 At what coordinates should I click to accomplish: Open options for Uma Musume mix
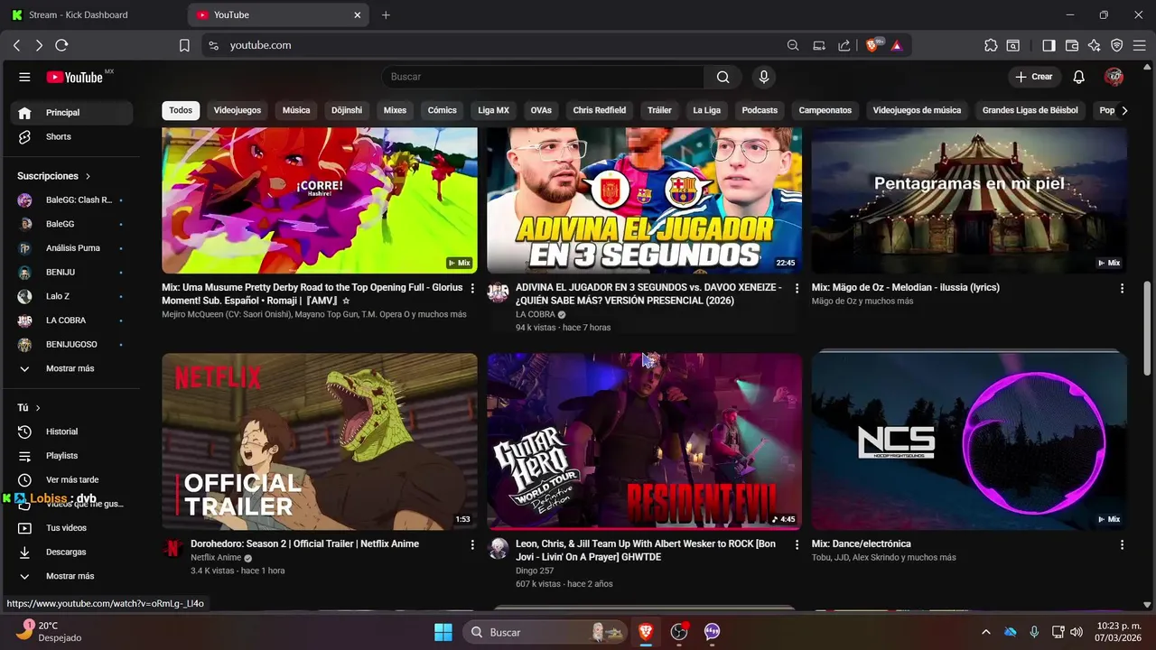472,289
